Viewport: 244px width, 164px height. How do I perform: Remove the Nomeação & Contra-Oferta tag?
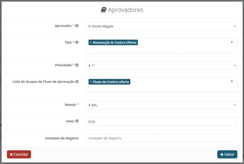click(x=91, y=43)
